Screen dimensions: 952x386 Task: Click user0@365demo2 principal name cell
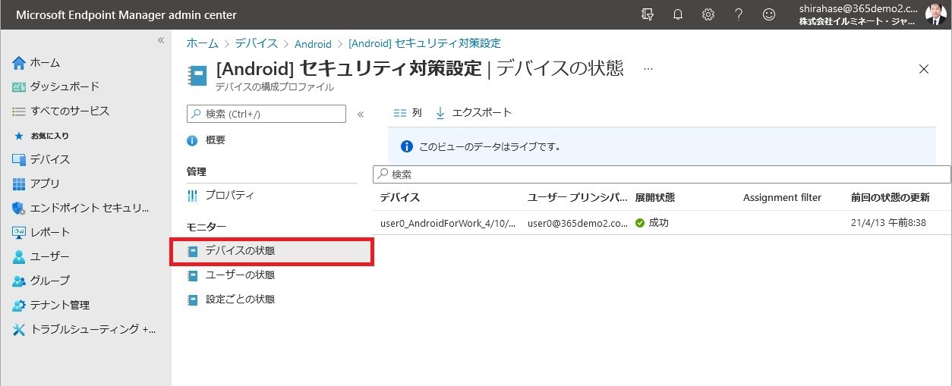(x=578, y=223)
